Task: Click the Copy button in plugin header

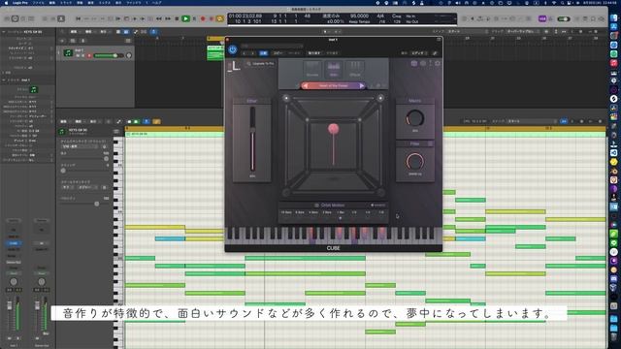Action: click(278, 53)
